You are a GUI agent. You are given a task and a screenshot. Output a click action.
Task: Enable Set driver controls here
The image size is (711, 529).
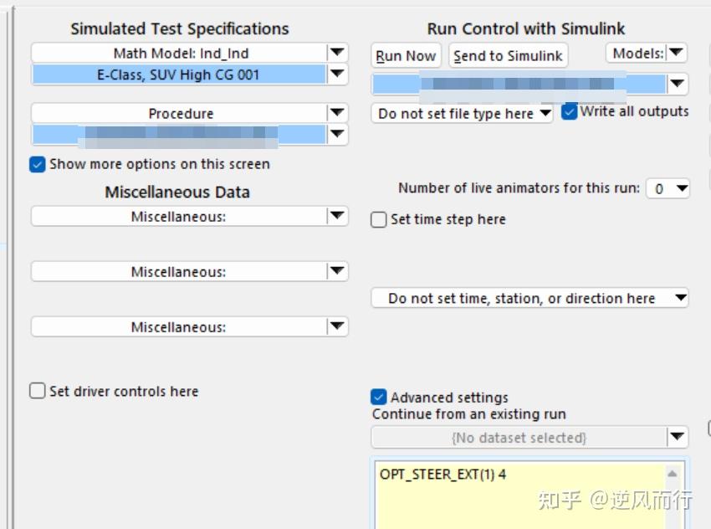pyautogui.click(x=38, y=391)
